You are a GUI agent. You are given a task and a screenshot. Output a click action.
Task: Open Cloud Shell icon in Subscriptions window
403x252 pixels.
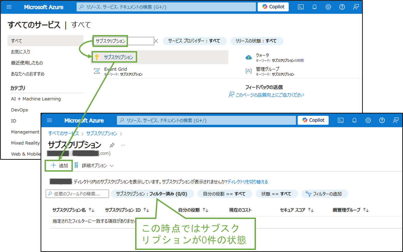[x=341, y=120]
